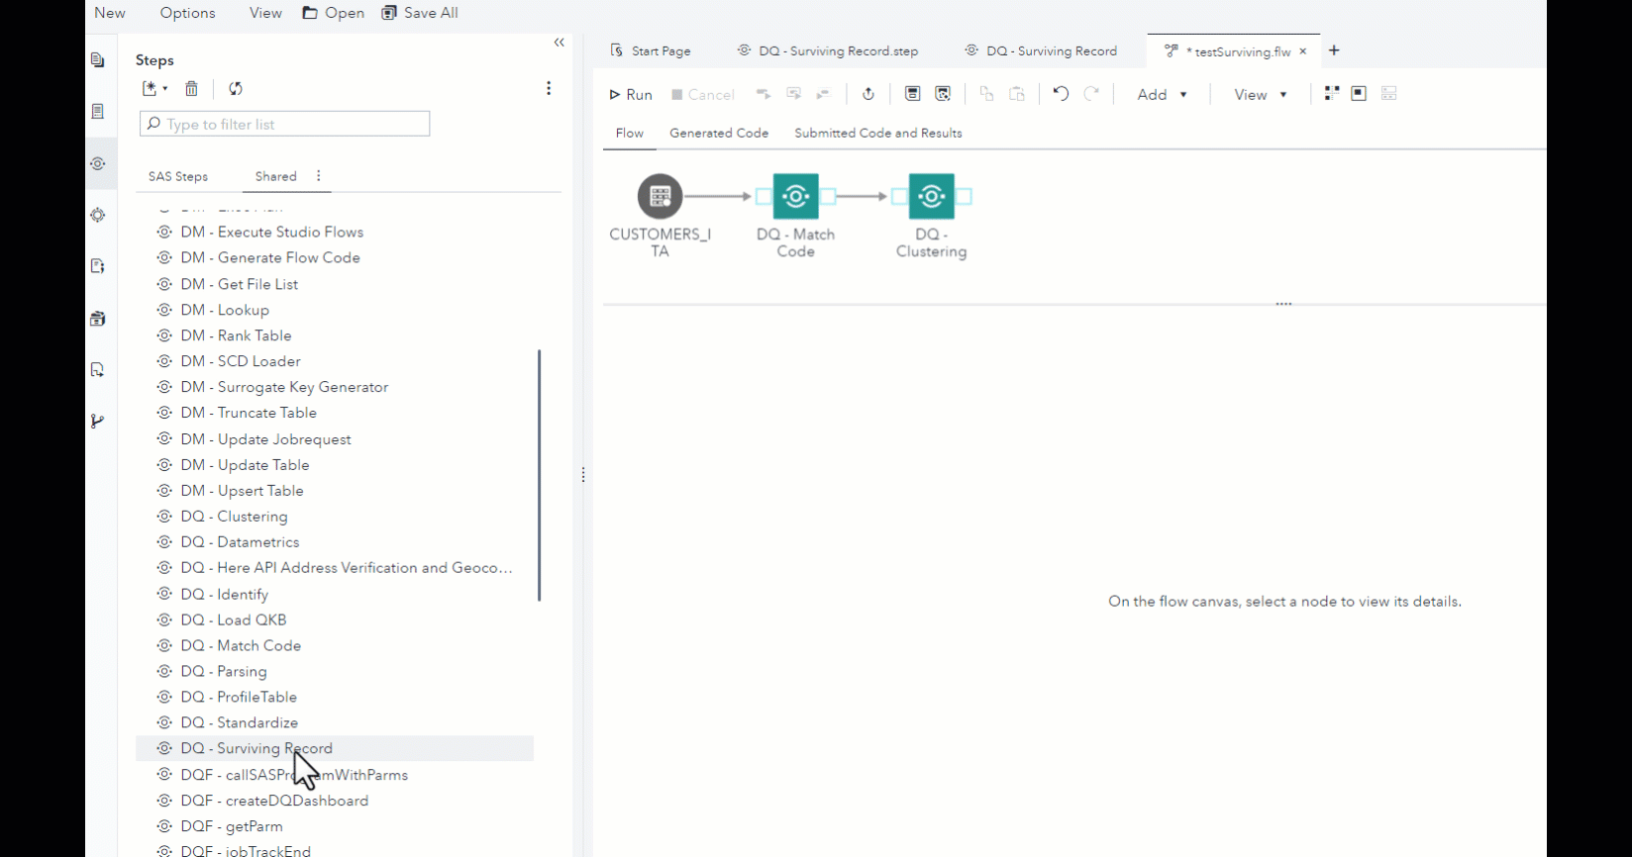Add a new tab with plus button
1632x857 pixels.
point(1334,50)
